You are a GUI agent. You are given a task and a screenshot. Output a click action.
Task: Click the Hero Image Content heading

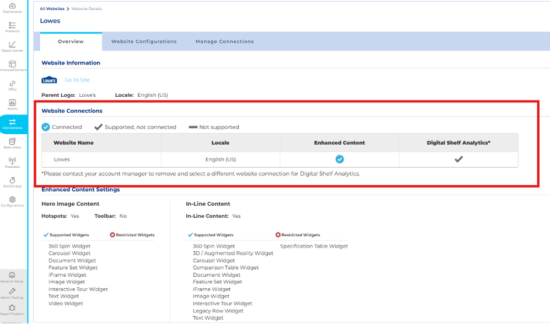pos(70,204)
